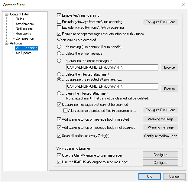Select do nothing when viruses detected
This screenshot has width=188, height=182.
(59, 47)
